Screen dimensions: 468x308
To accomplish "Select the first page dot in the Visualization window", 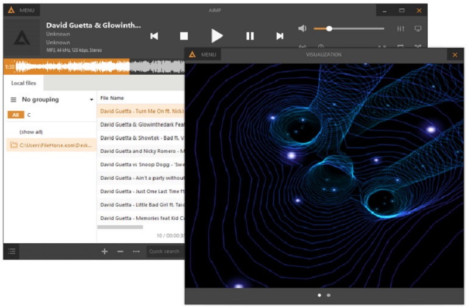I will point(319,295).
